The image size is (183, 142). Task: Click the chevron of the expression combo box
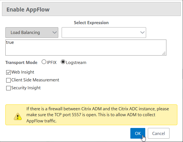[x=142, y=33]
